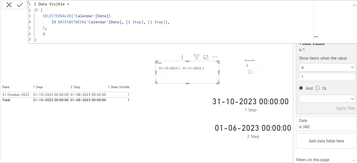Click Apply filter
The height and width of the screenshot is (163, 357).
[x=346, y=108]
